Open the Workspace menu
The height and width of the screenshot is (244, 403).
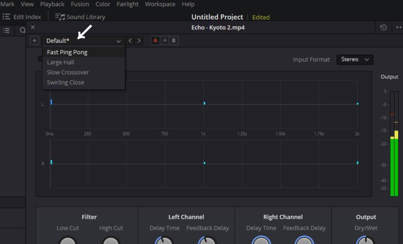tap(160, 4)
